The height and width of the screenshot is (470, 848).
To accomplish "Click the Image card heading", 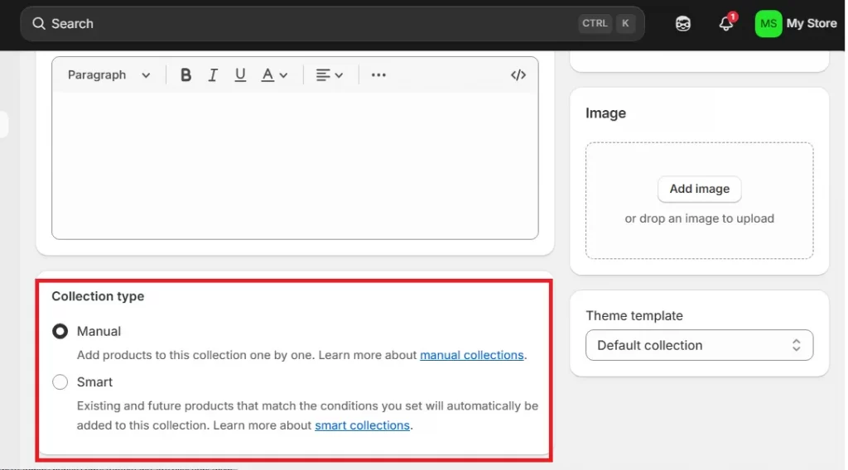I will 605,113.
